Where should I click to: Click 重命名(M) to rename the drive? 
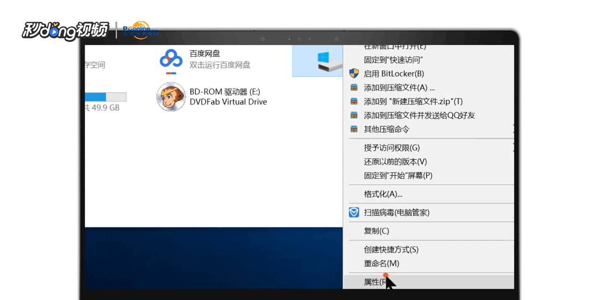tap(381, 264)
